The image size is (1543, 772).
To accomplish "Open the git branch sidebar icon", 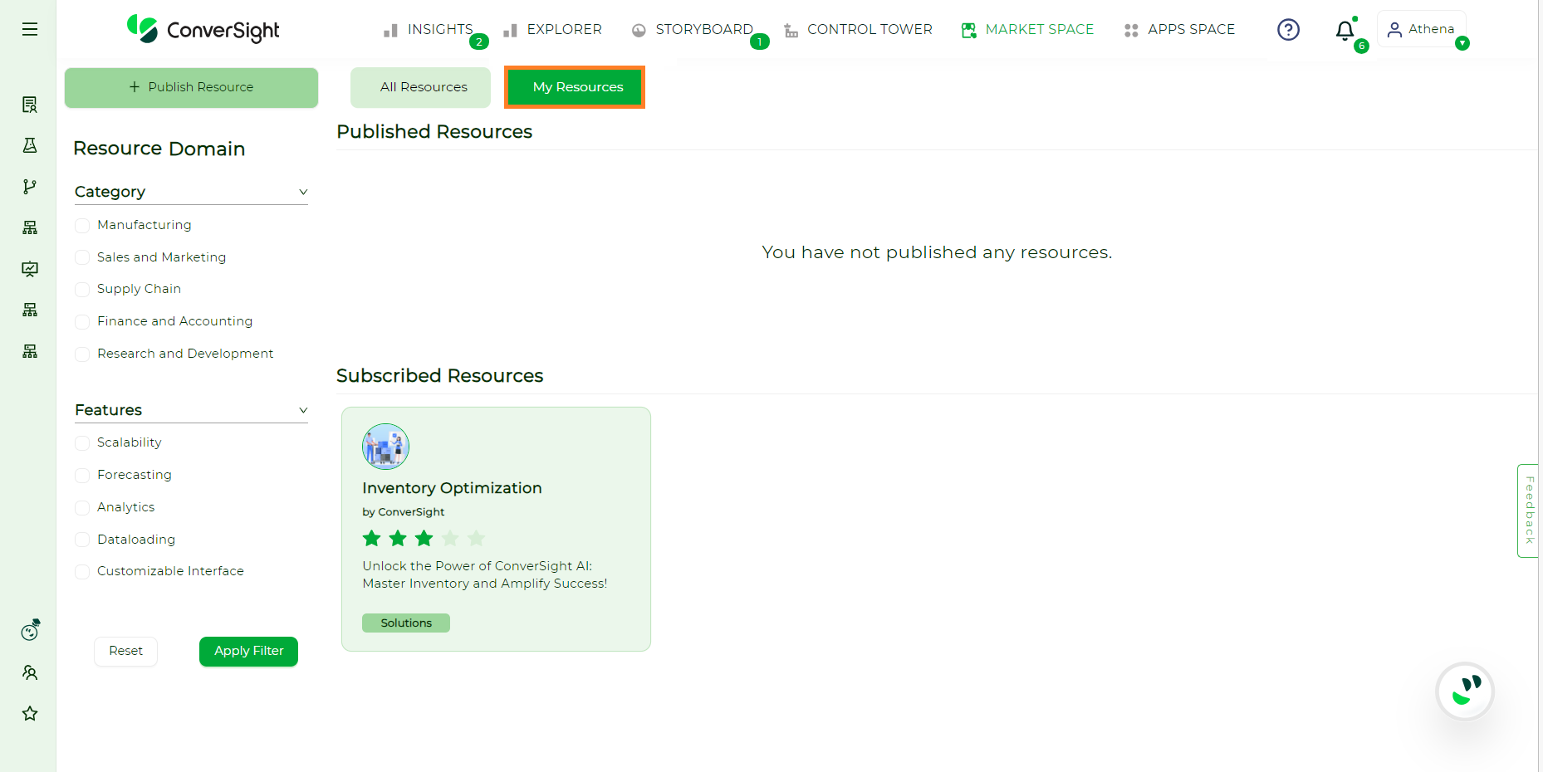I will (x=30, y=187).
